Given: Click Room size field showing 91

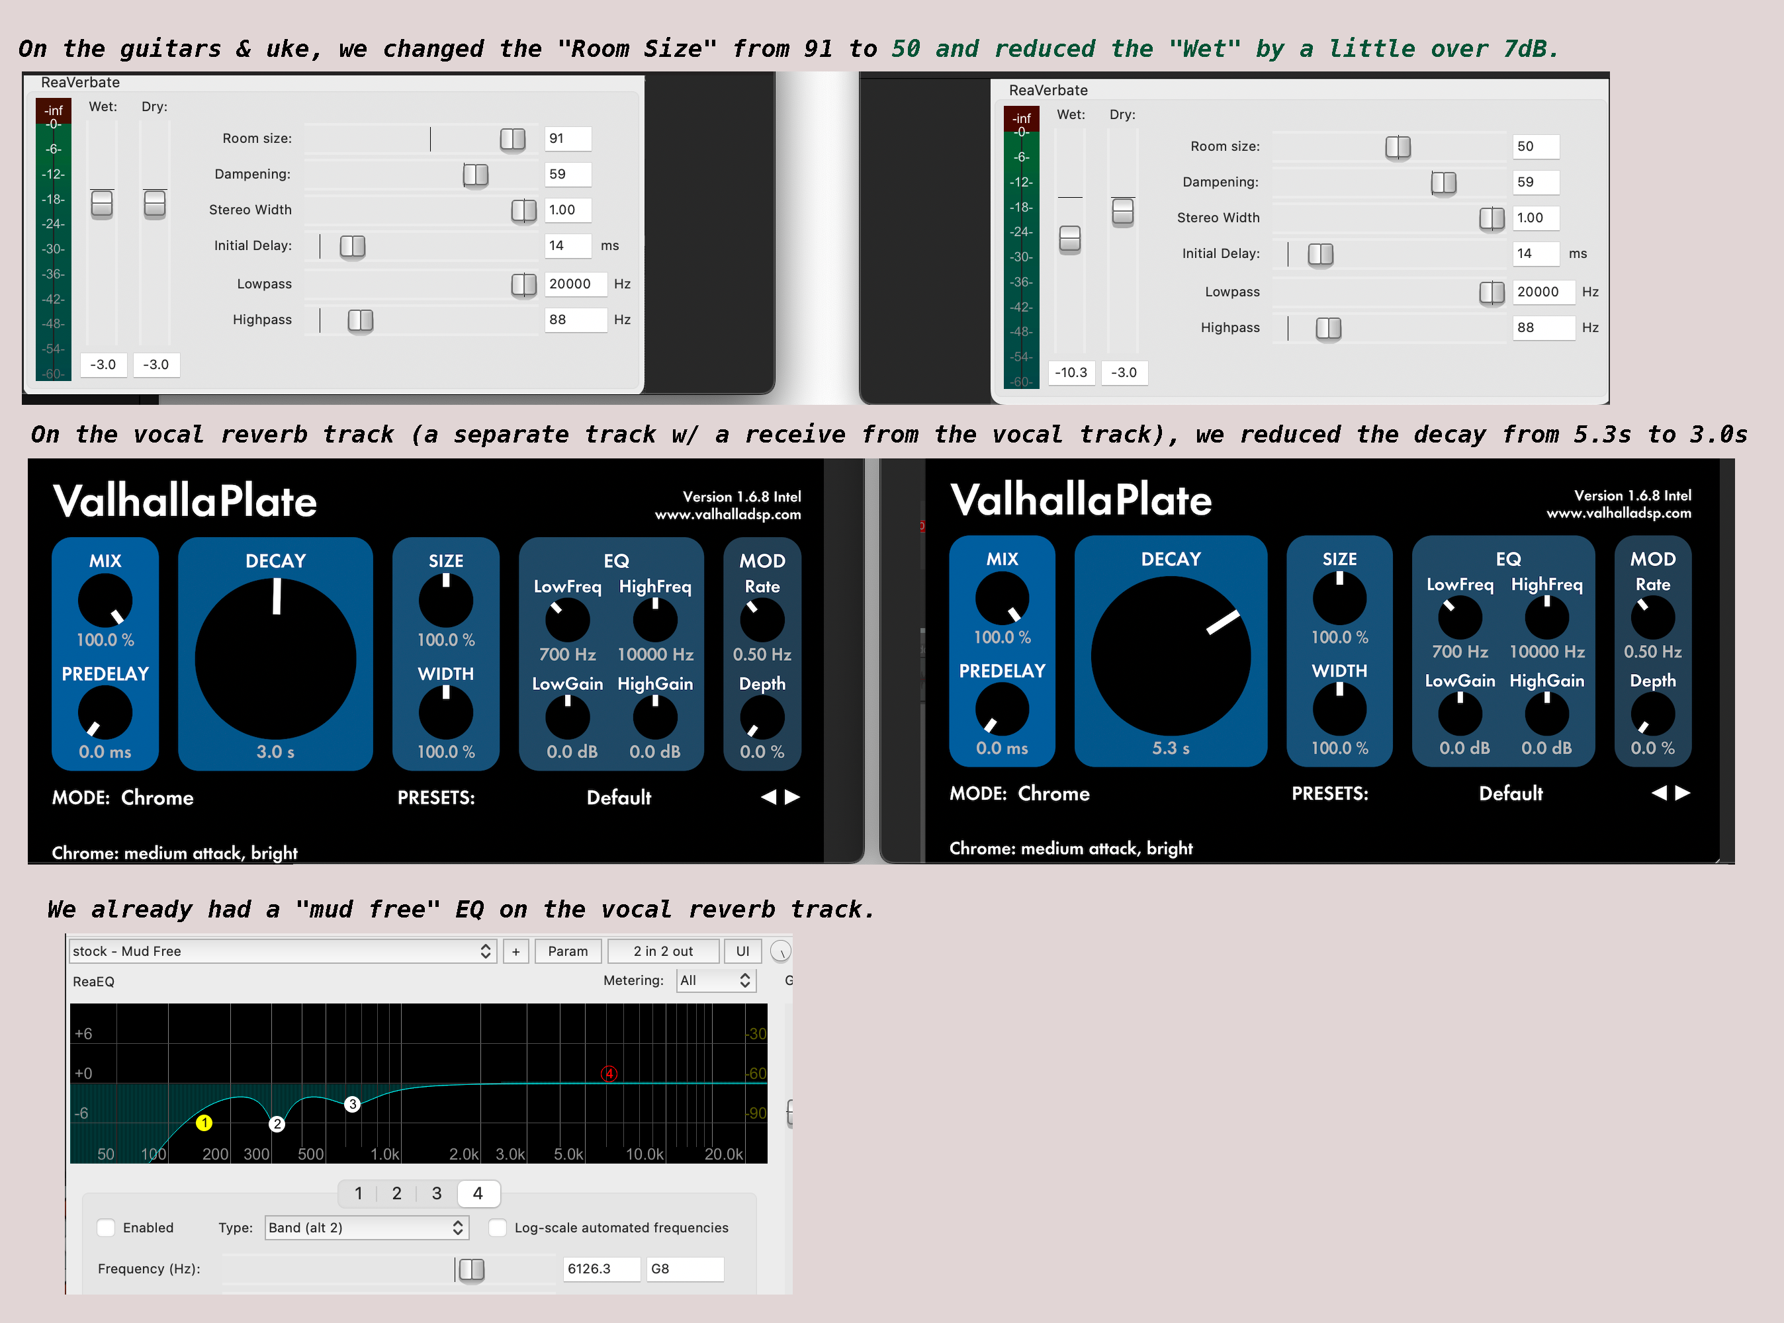Looking at the screenshot, I should point(568,138).
